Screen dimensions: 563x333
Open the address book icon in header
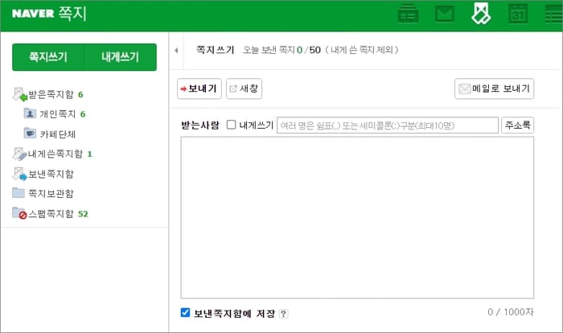[x=408, y=14]
